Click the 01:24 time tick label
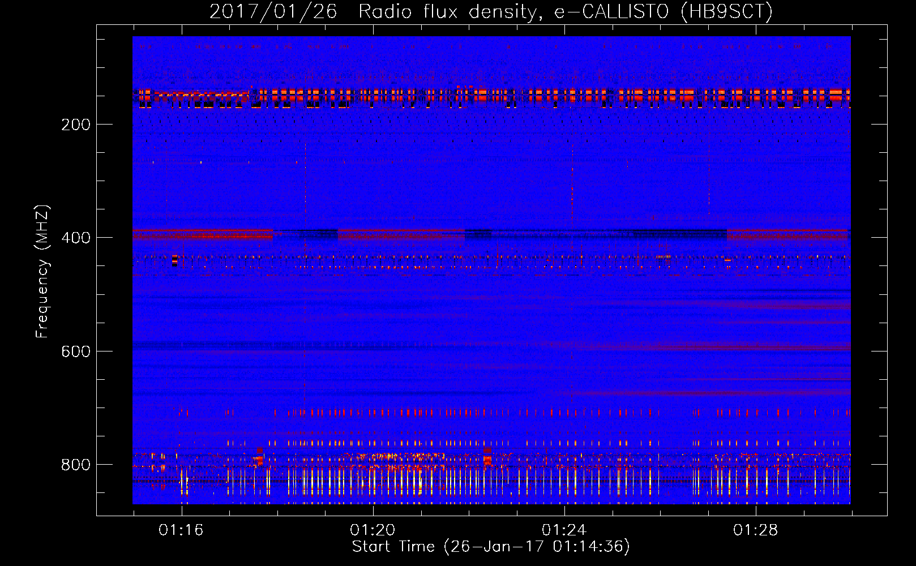Image resolution: width=916 pixels, height=566 pixels. coord(564,530)
